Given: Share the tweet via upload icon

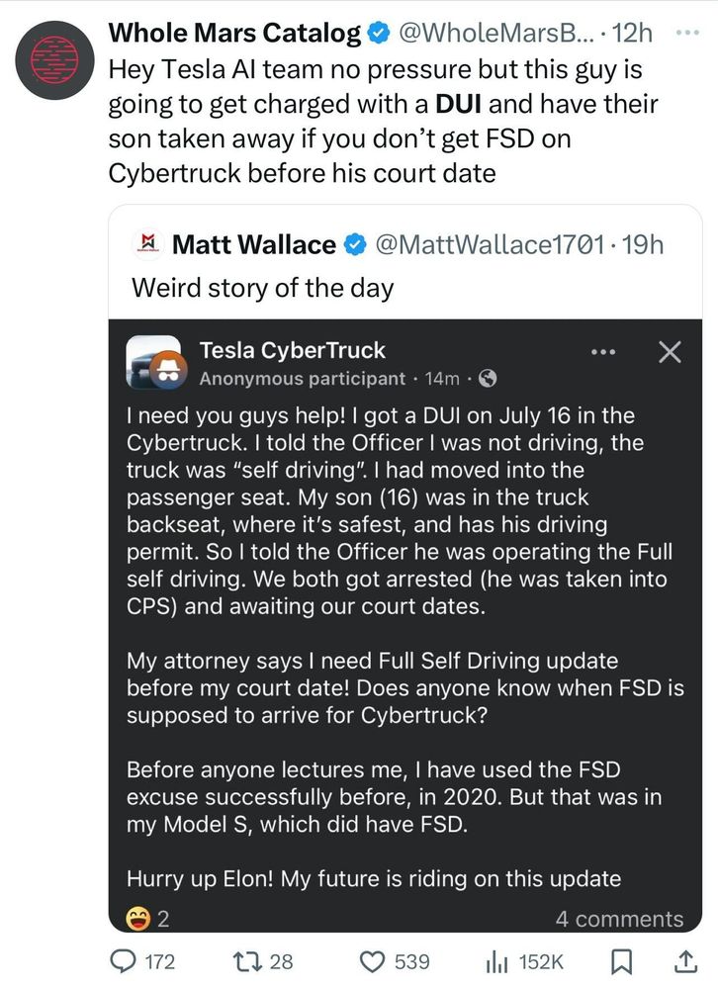Looking at the screenshot, I should (x=685, y=961).
